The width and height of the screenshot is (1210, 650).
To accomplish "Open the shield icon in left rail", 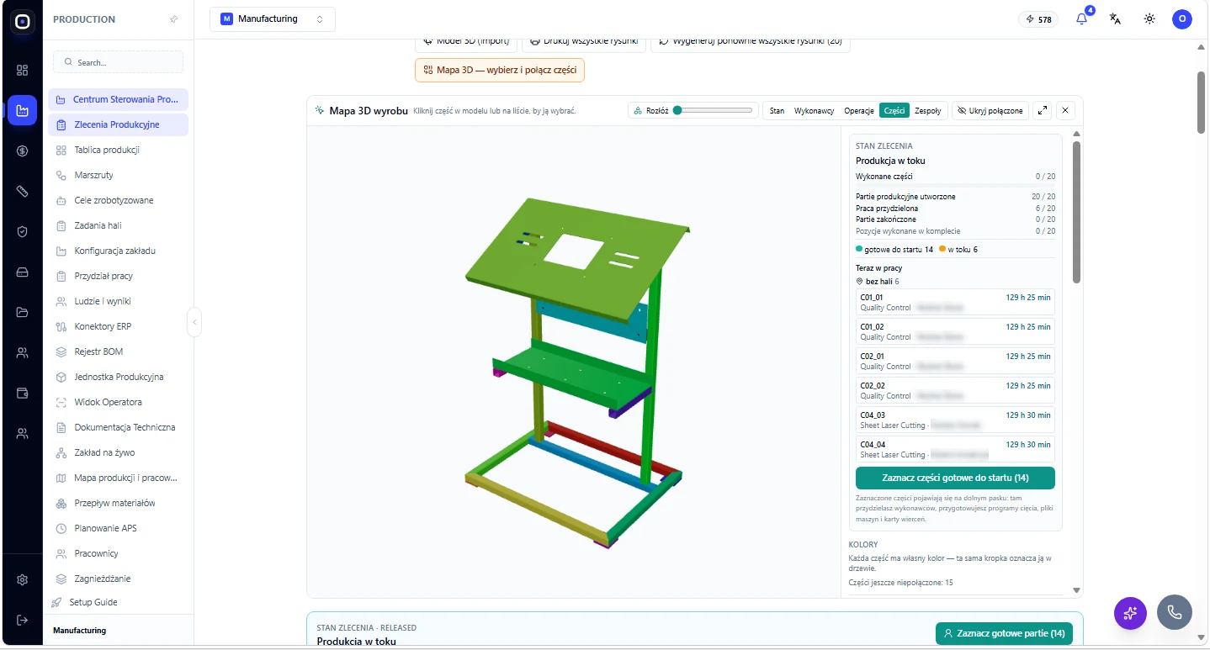I will [x=23, y=232].
